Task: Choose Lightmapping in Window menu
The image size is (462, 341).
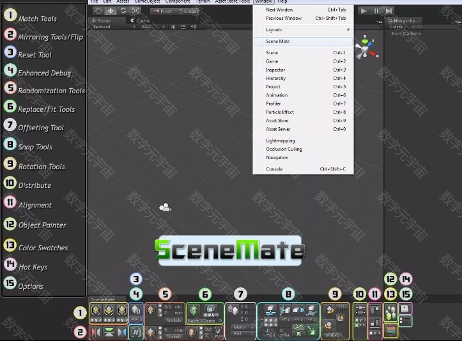Action: [x=304, y=140]
